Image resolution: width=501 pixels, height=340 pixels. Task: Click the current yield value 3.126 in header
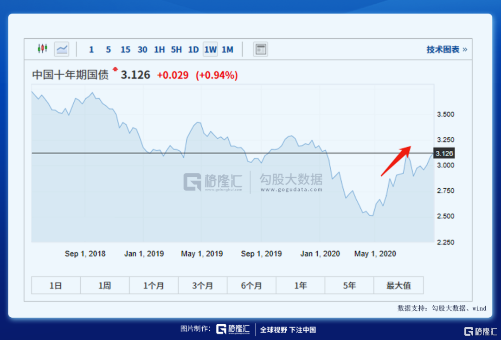pyautogui.click(x=135, y=75)
